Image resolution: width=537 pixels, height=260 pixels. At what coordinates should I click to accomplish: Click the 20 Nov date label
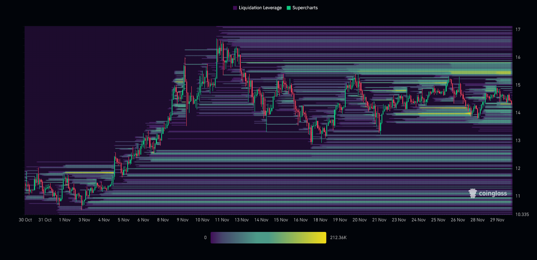point(360,220)
